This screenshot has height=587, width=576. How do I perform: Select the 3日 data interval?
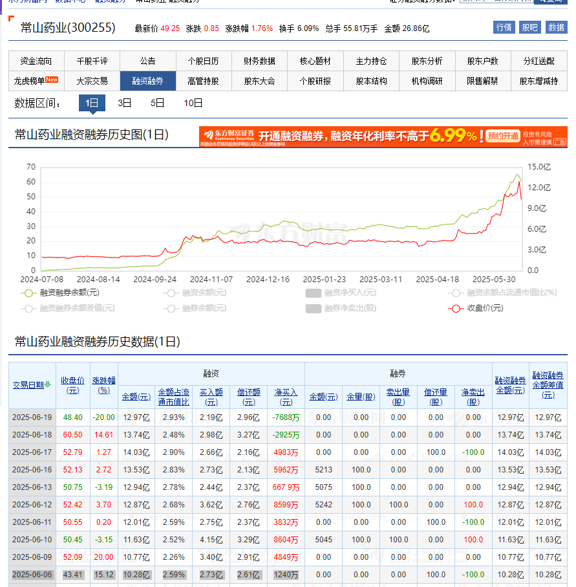point(125,103)
